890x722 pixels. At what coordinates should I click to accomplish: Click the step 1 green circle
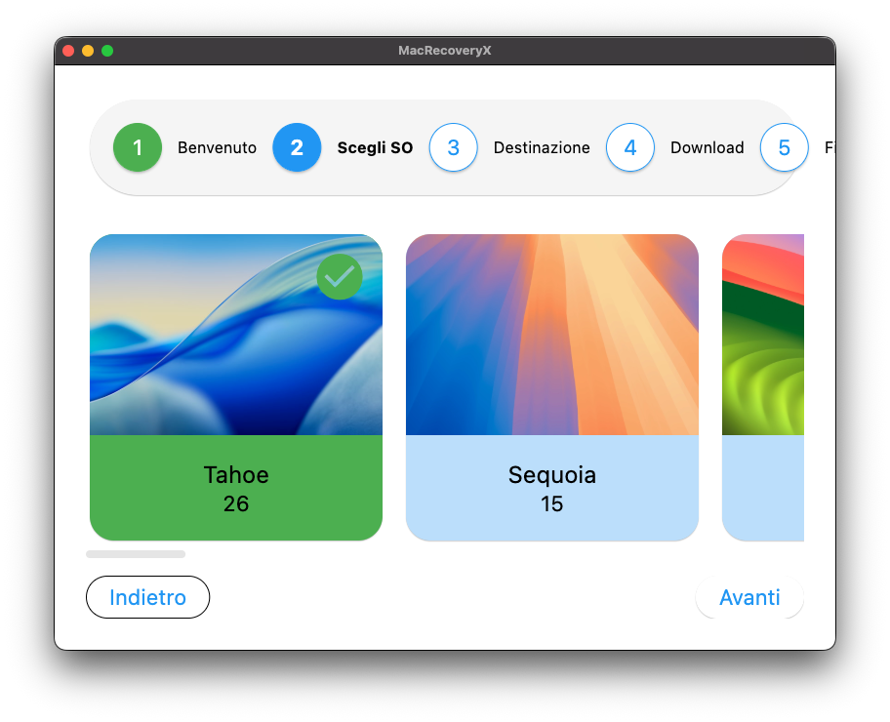[138, 147]
